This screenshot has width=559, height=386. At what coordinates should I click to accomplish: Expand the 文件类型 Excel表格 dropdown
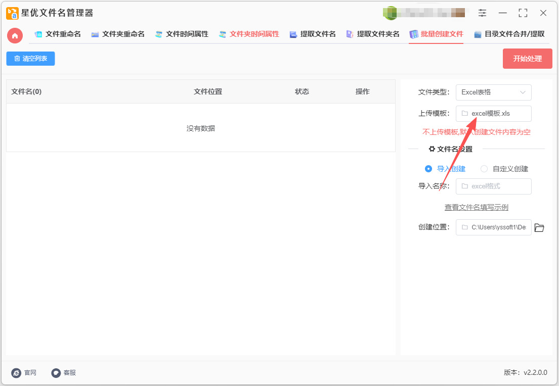pyautogui.click(x=493, y=92)
